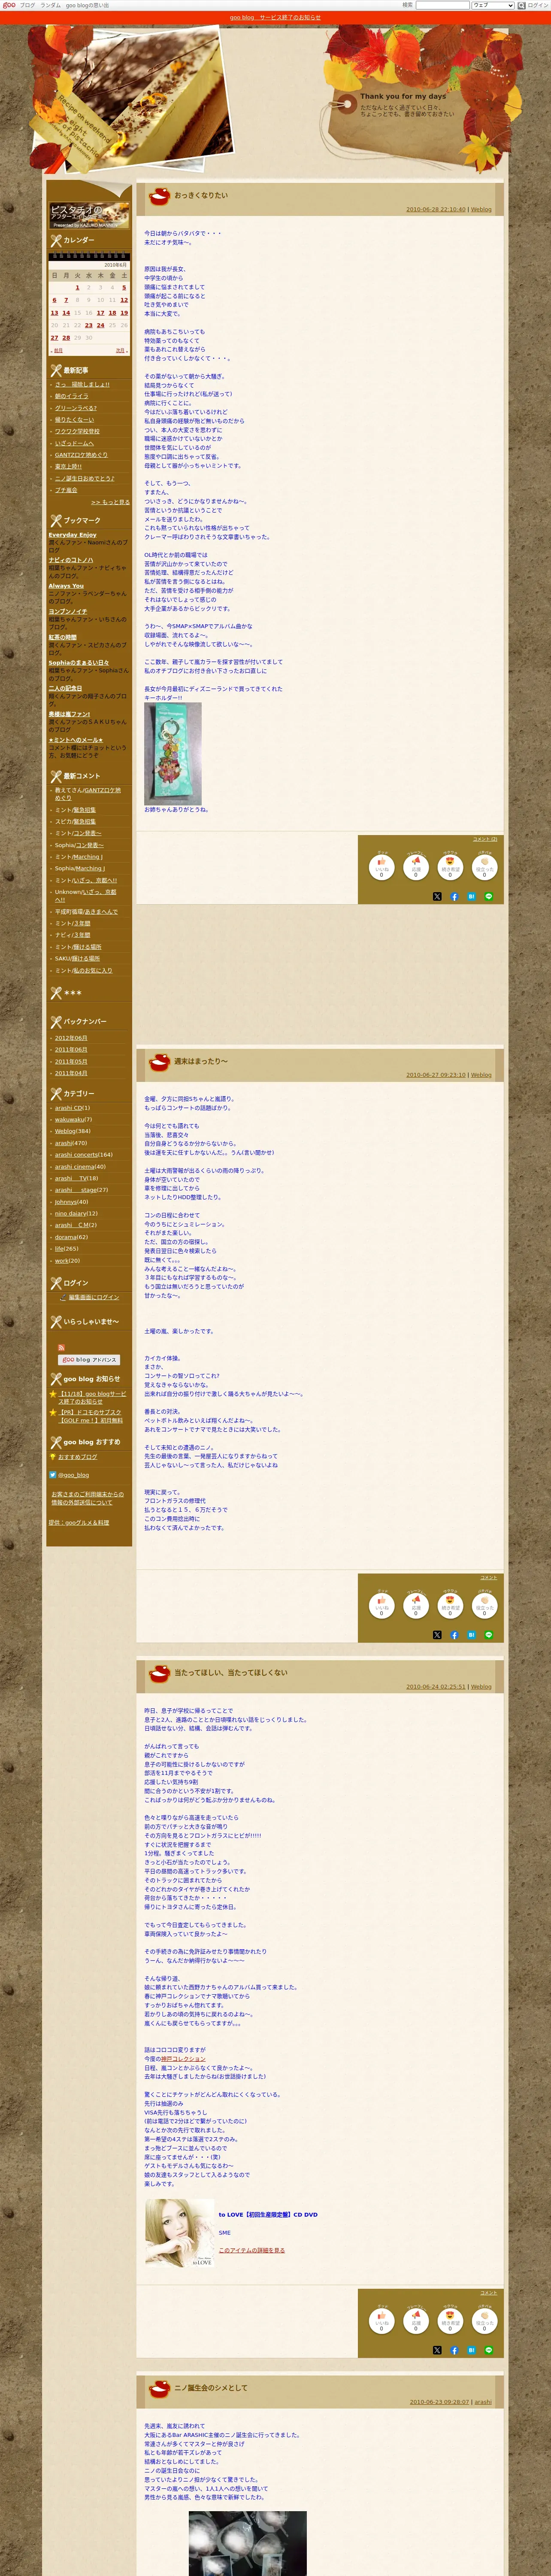Click the search button icon beside ウェブ

(521, 5)
